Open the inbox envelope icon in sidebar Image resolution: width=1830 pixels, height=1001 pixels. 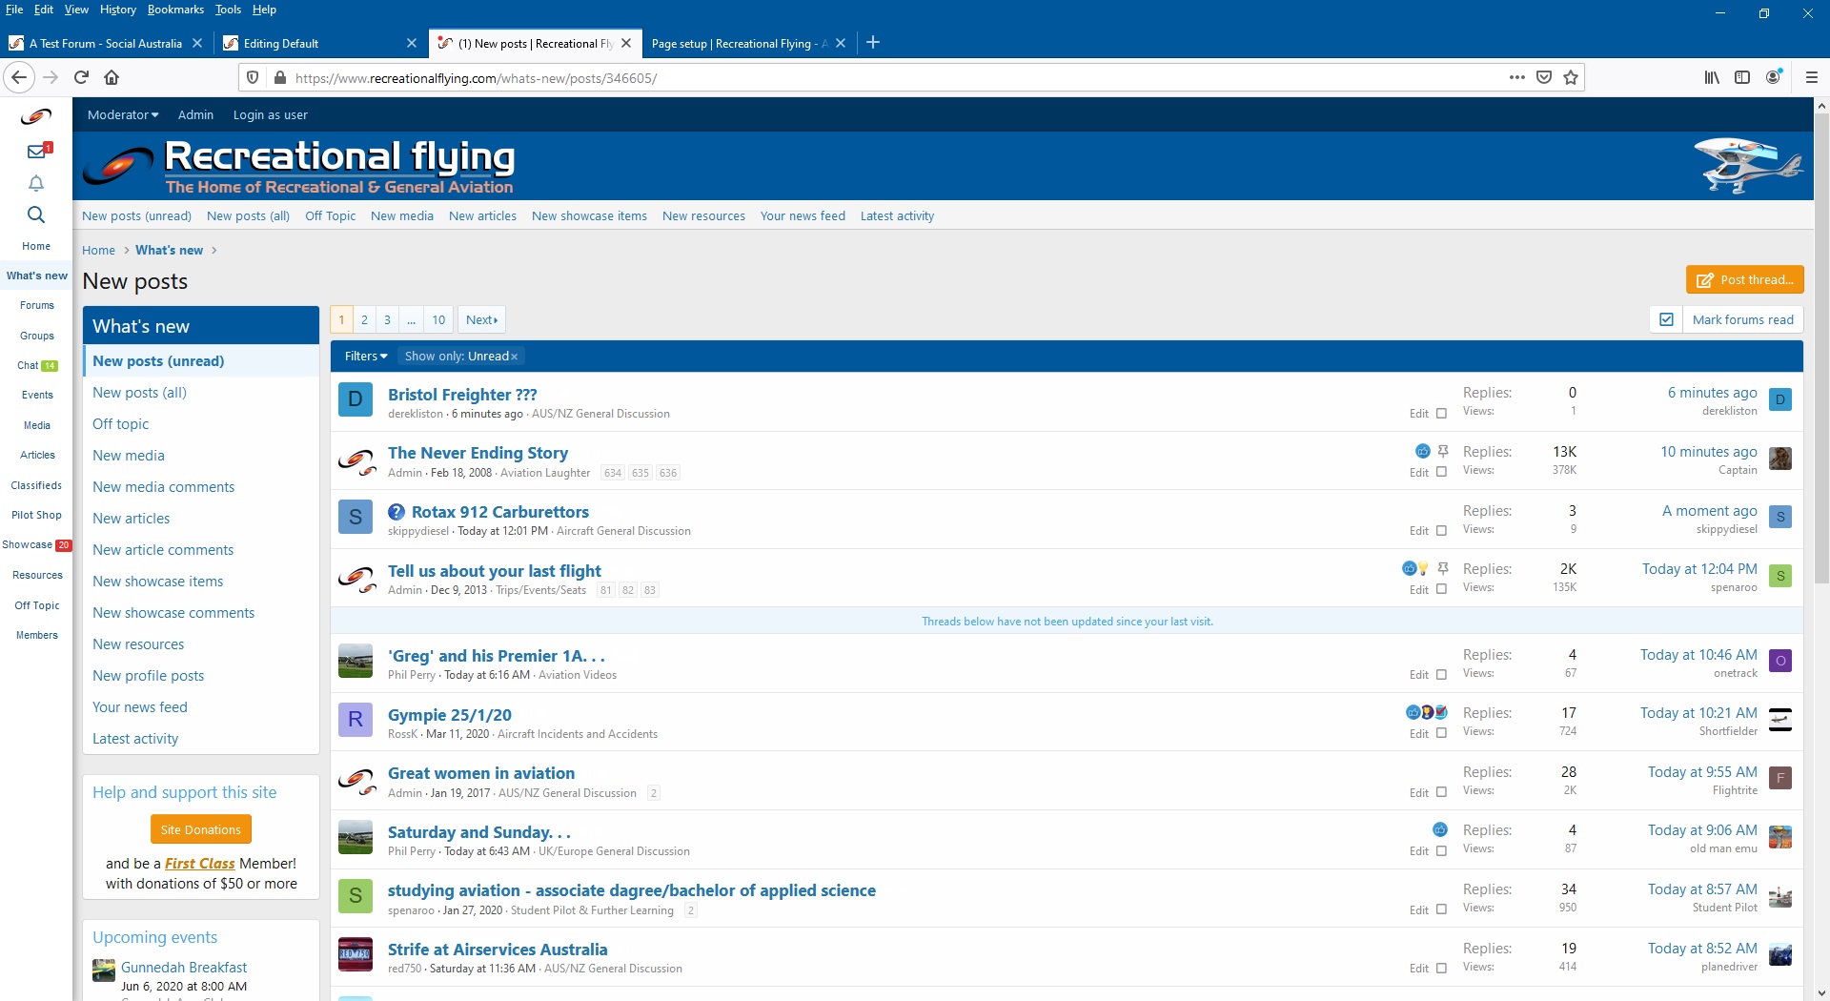37,151
